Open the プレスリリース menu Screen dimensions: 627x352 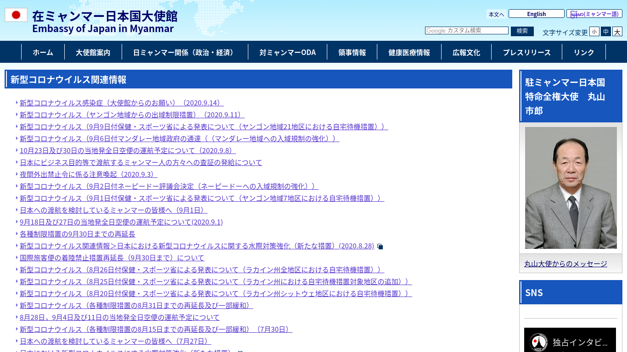[526, 52]
